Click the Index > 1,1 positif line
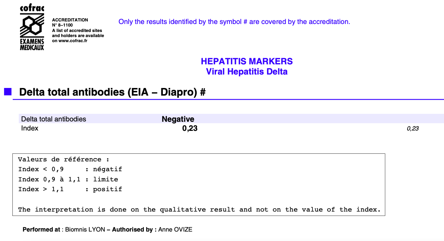 [70, 189]
